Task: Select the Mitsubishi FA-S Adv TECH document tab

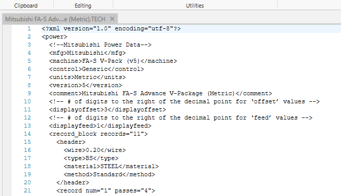Action: [55, 19]
